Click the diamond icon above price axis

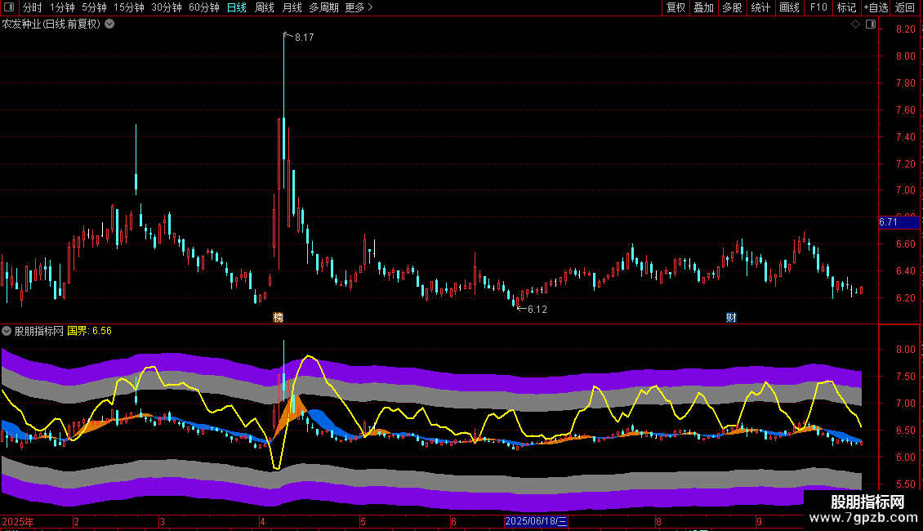(x=855, y=25)
